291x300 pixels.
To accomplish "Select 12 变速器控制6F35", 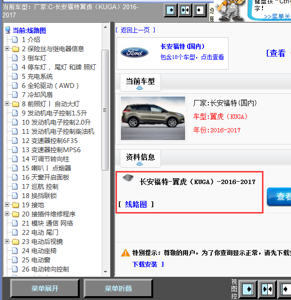I will pyautogui.click(x=50, y=141).
